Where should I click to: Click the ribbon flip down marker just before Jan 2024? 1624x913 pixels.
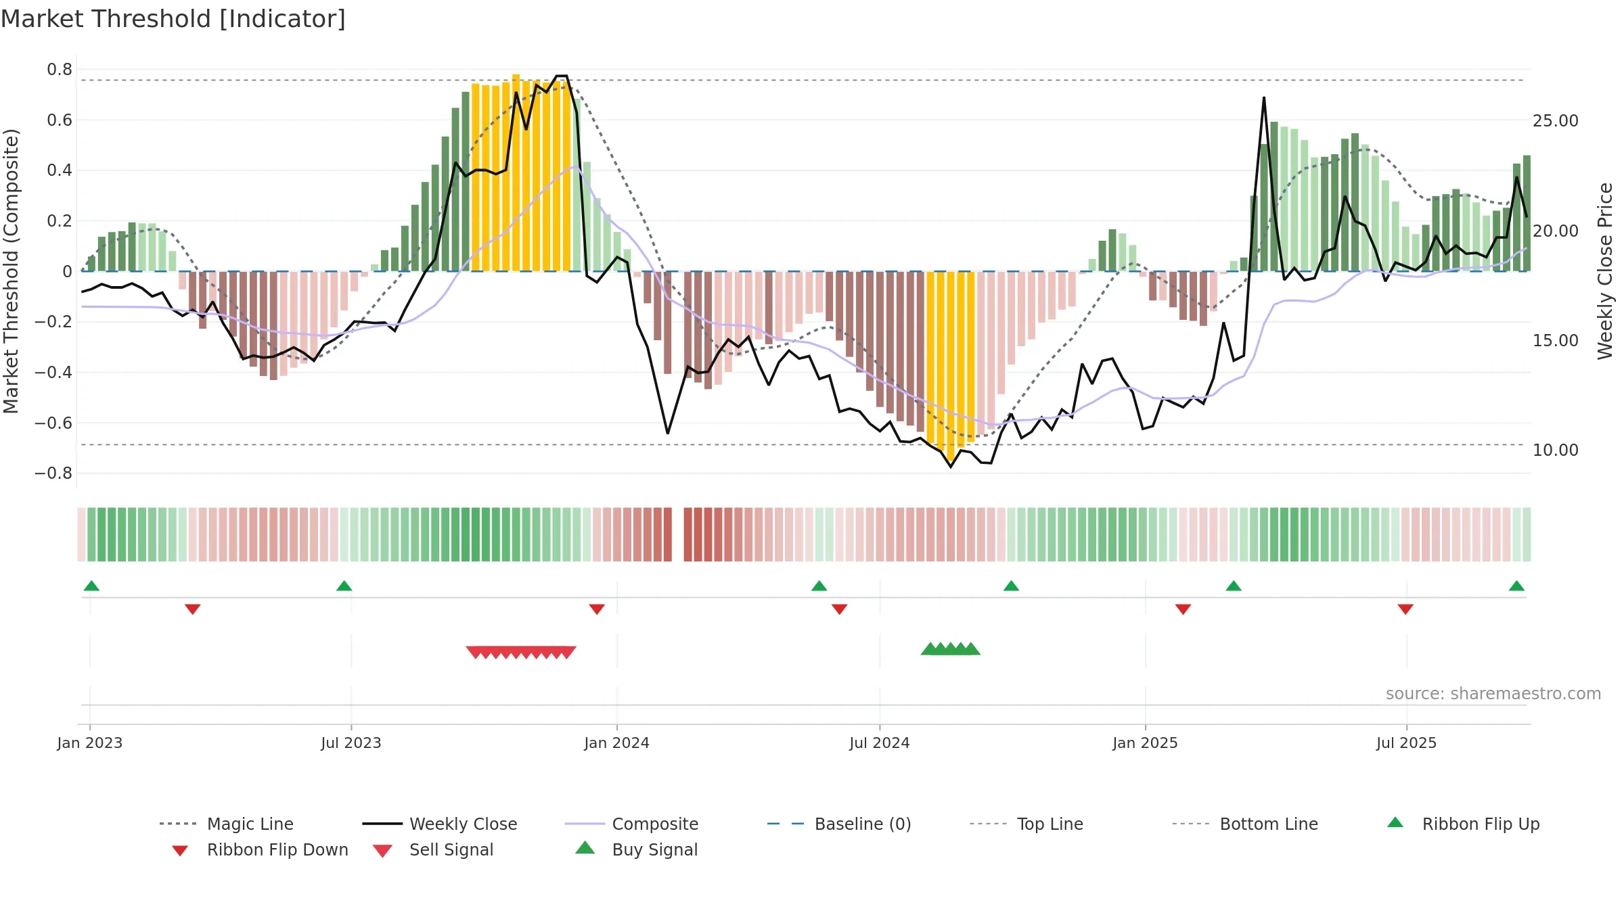click(597, 609)
